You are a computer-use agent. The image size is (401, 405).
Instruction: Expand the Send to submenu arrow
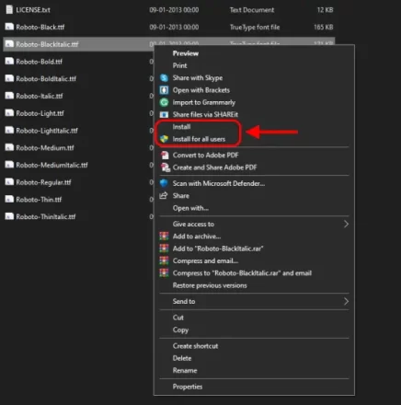tap(346, 301)
